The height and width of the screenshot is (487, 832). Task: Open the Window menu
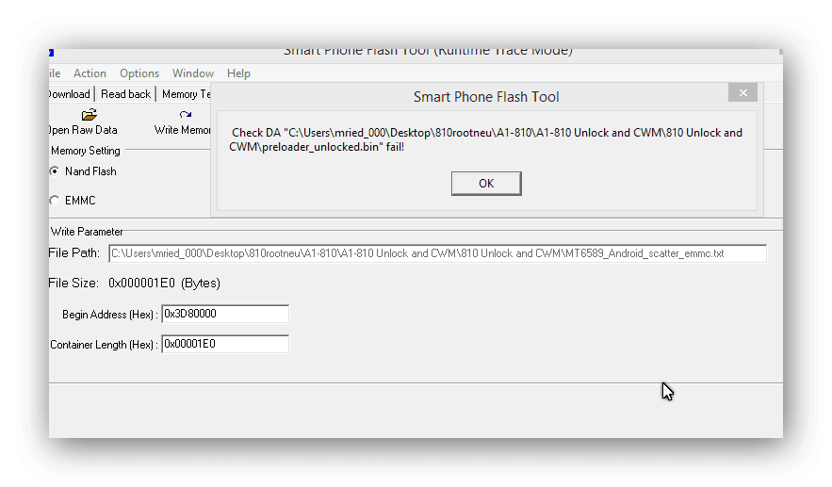pyautogui.click(x=193, y=73)
